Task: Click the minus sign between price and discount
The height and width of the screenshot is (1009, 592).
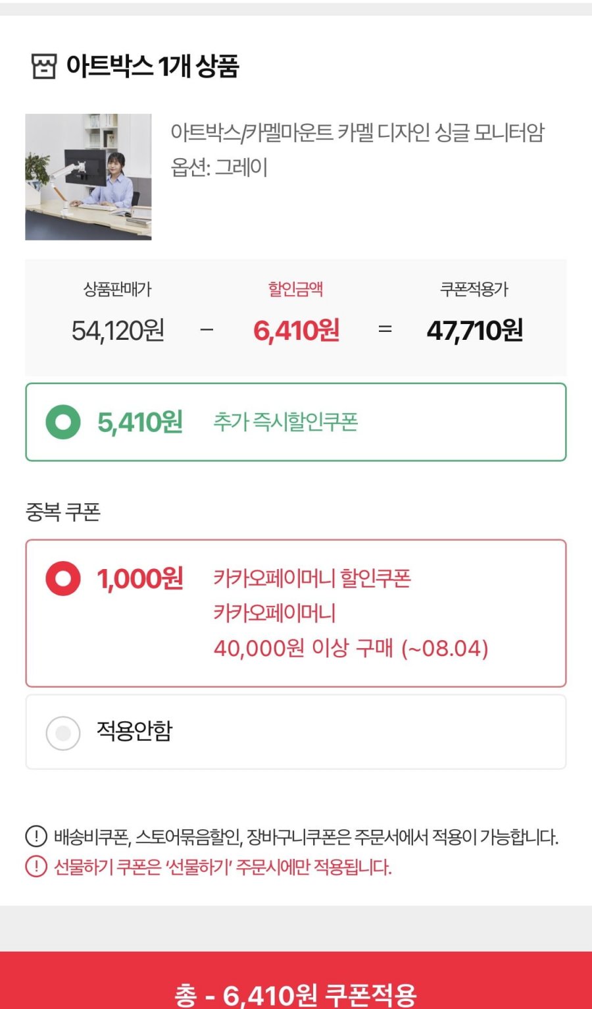Action: point(207,329)
